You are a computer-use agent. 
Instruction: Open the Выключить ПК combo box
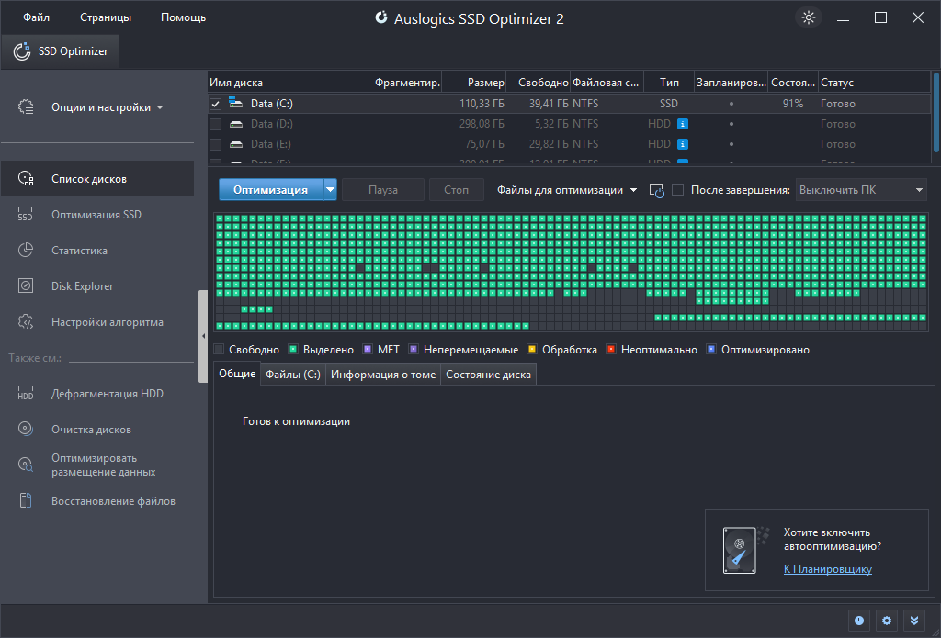861,190
